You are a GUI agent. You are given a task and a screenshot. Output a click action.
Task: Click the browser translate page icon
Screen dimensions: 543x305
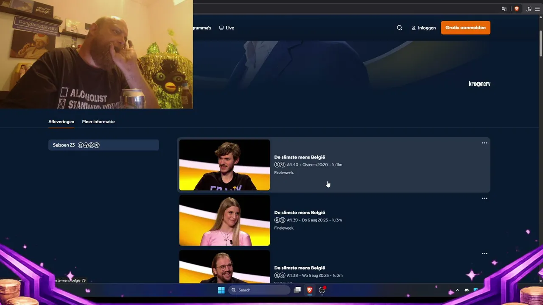(x=504, y=8)
